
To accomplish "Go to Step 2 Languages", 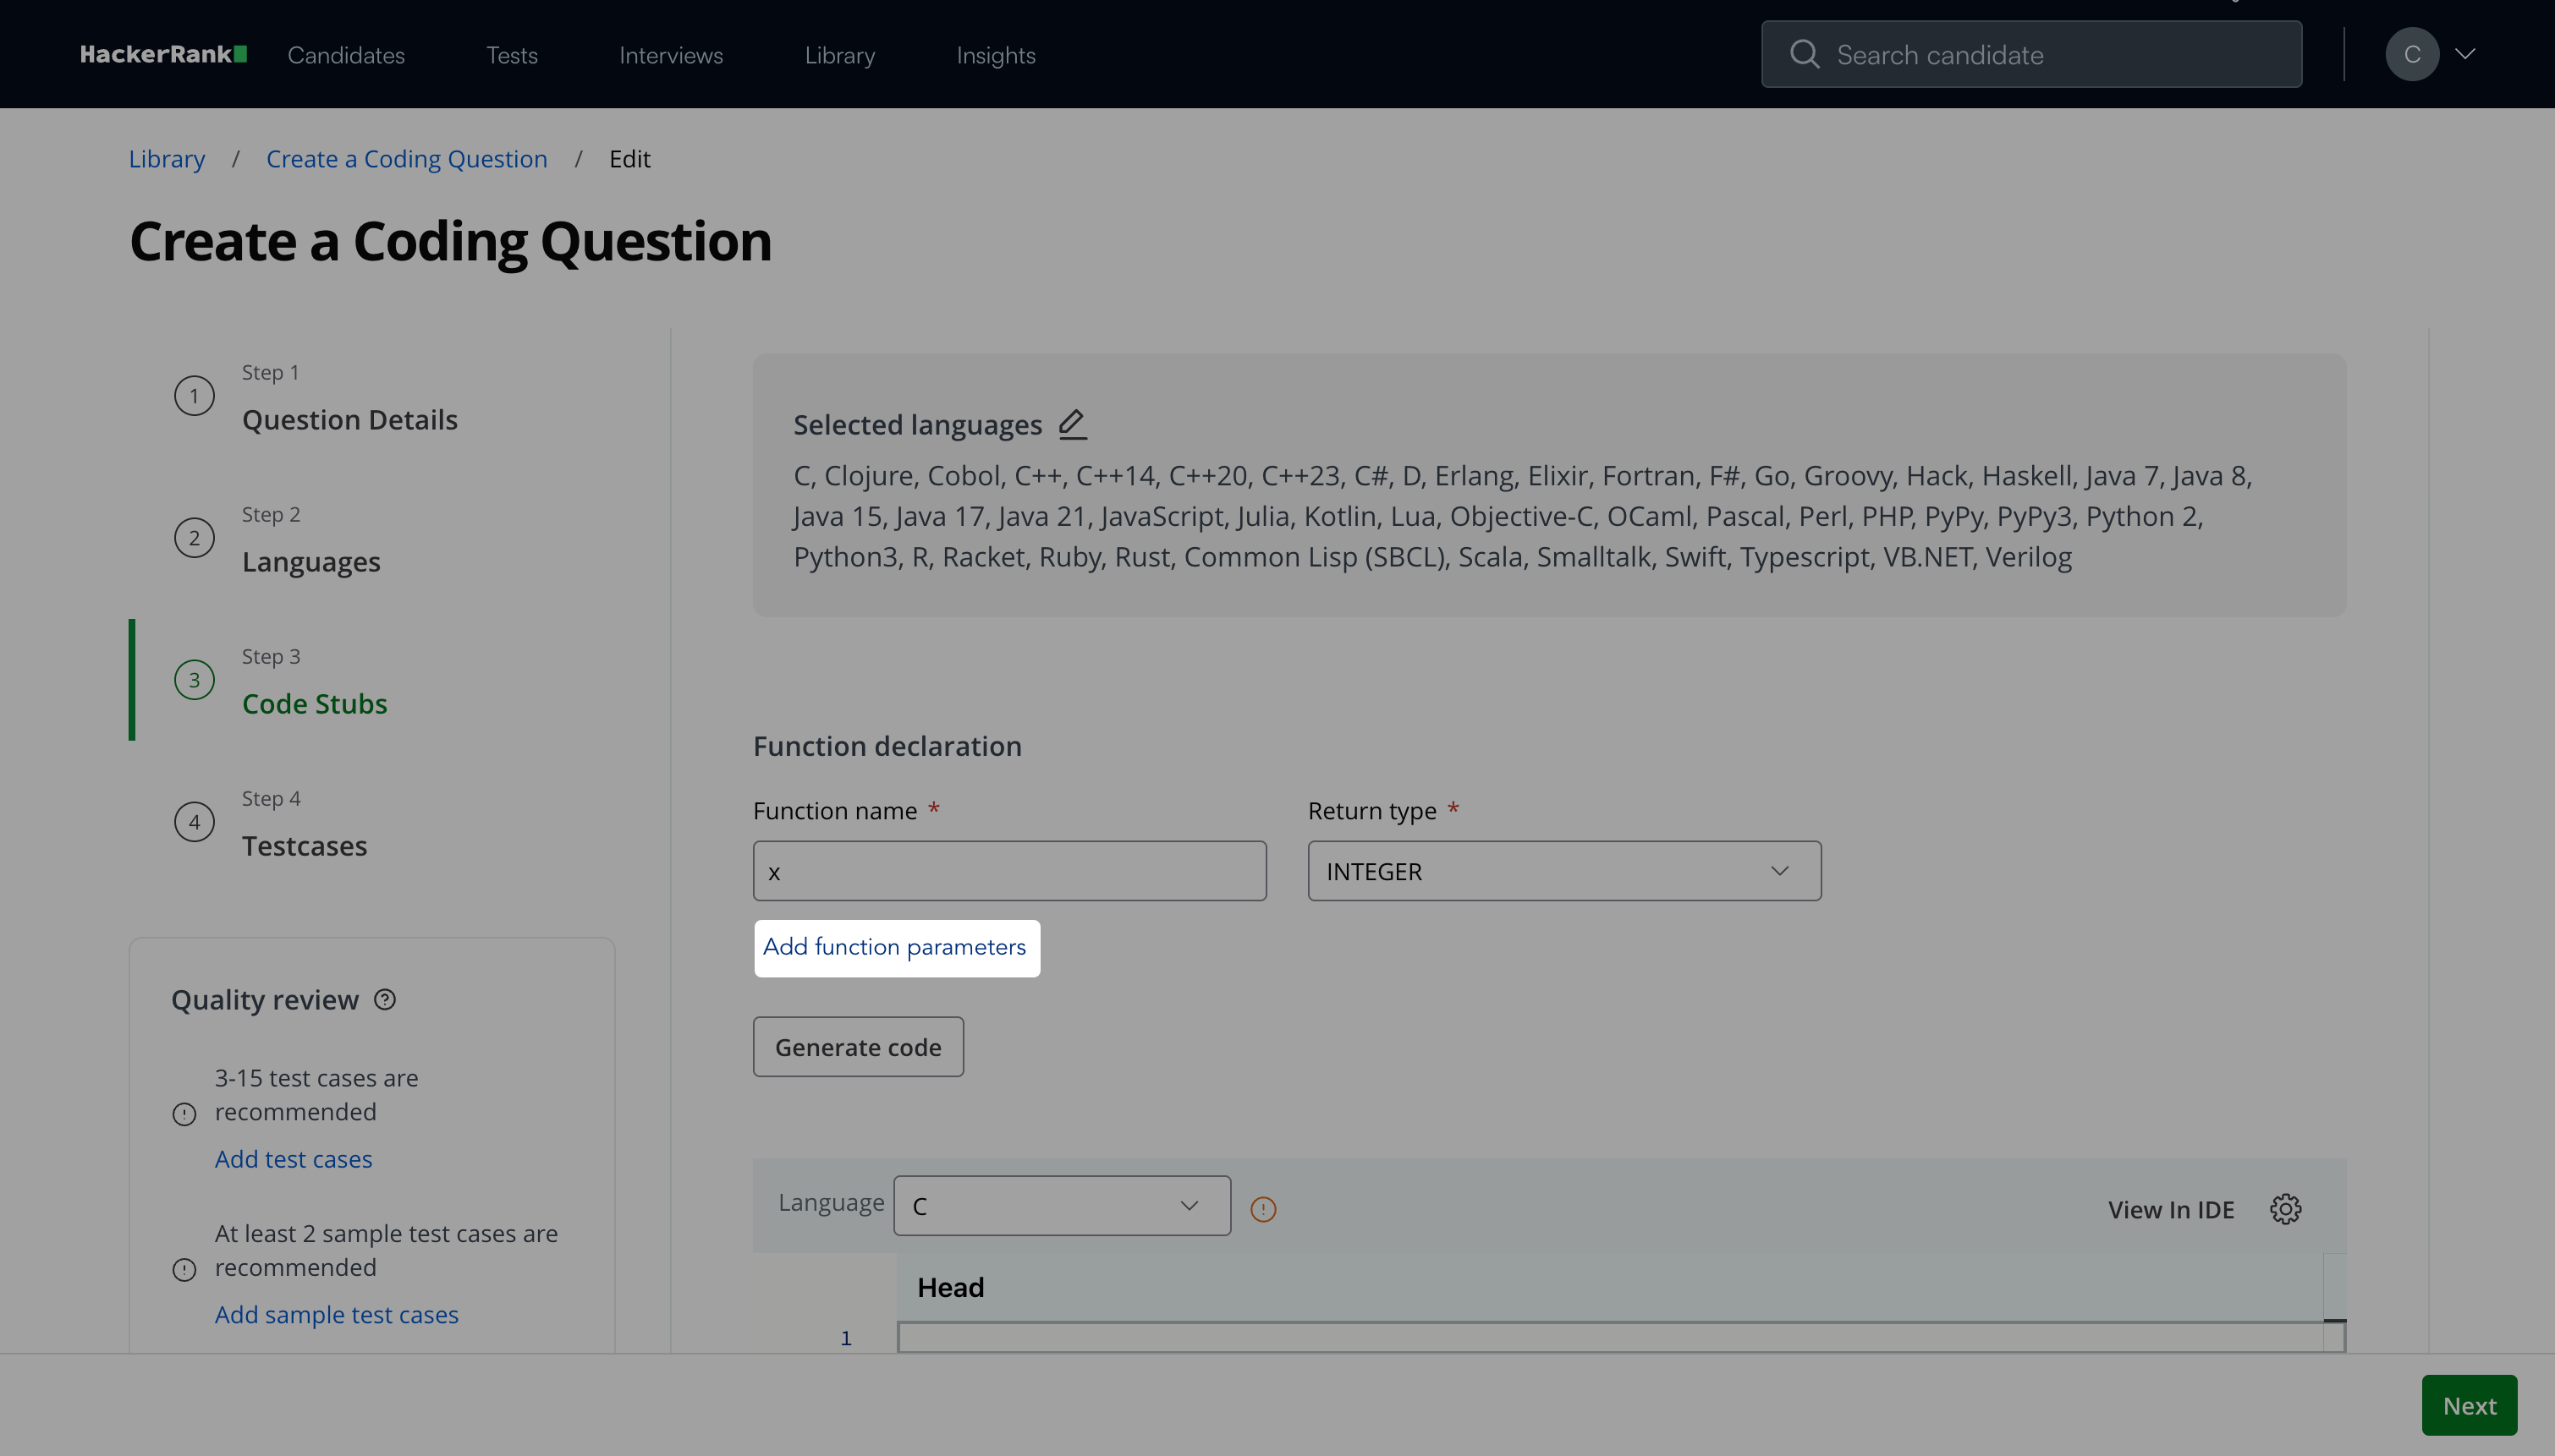I will pos(311,562).
